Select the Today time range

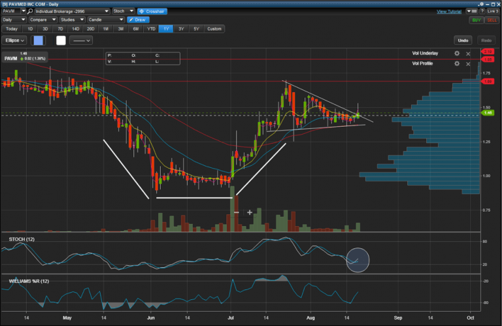click(12, 29)
